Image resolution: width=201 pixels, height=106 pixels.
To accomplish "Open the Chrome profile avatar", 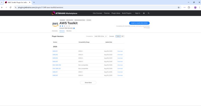I will pyautogui.click(x=195, y=7).
